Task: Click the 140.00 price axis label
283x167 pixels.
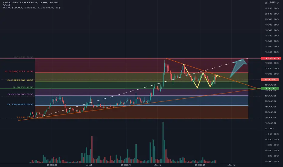Action: point(272,52)
